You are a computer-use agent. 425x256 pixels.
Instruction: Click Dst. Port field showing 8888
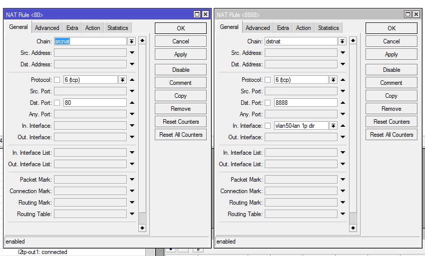coord(306,103)
